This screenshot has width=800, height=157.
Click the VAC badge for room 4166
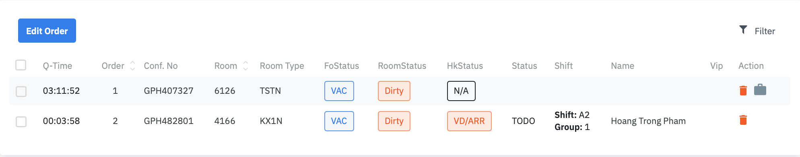(x=339, y=121)
